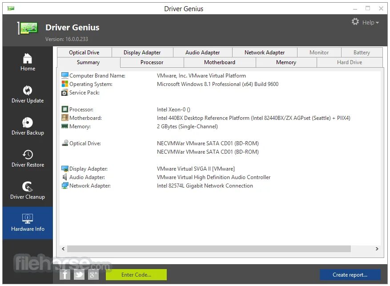Click the Operating System Windows flag icon
Image resolution: width=390 pixels, height=286 pixels.
pyautogui.click(x=65, y=84)
